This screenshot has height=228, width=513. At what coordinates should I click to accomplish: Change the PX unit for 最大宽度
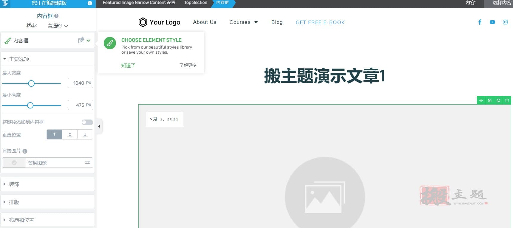[89, 83]
